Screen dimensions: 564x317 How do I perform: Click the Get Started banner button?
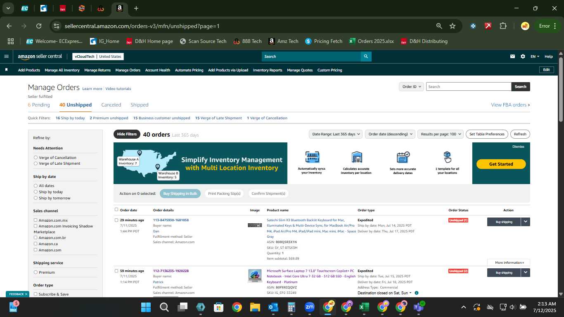click(501, 164)
